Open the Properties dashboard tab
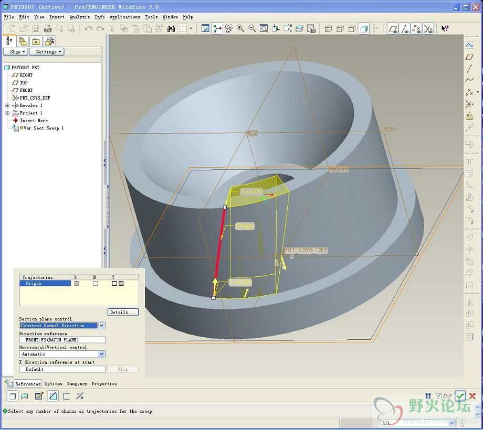This screenshot has height=430, width=483. tap(104, 383)
